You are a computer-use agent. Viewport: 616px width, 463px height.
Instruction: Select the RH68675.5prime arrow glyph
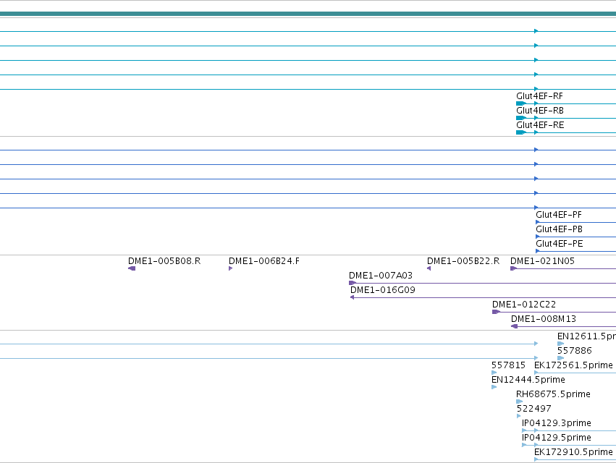[519, 402]
